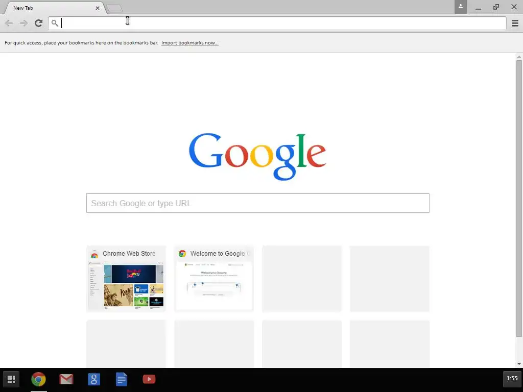Click the Chrome Web Store title text

(x=129, y=254)
